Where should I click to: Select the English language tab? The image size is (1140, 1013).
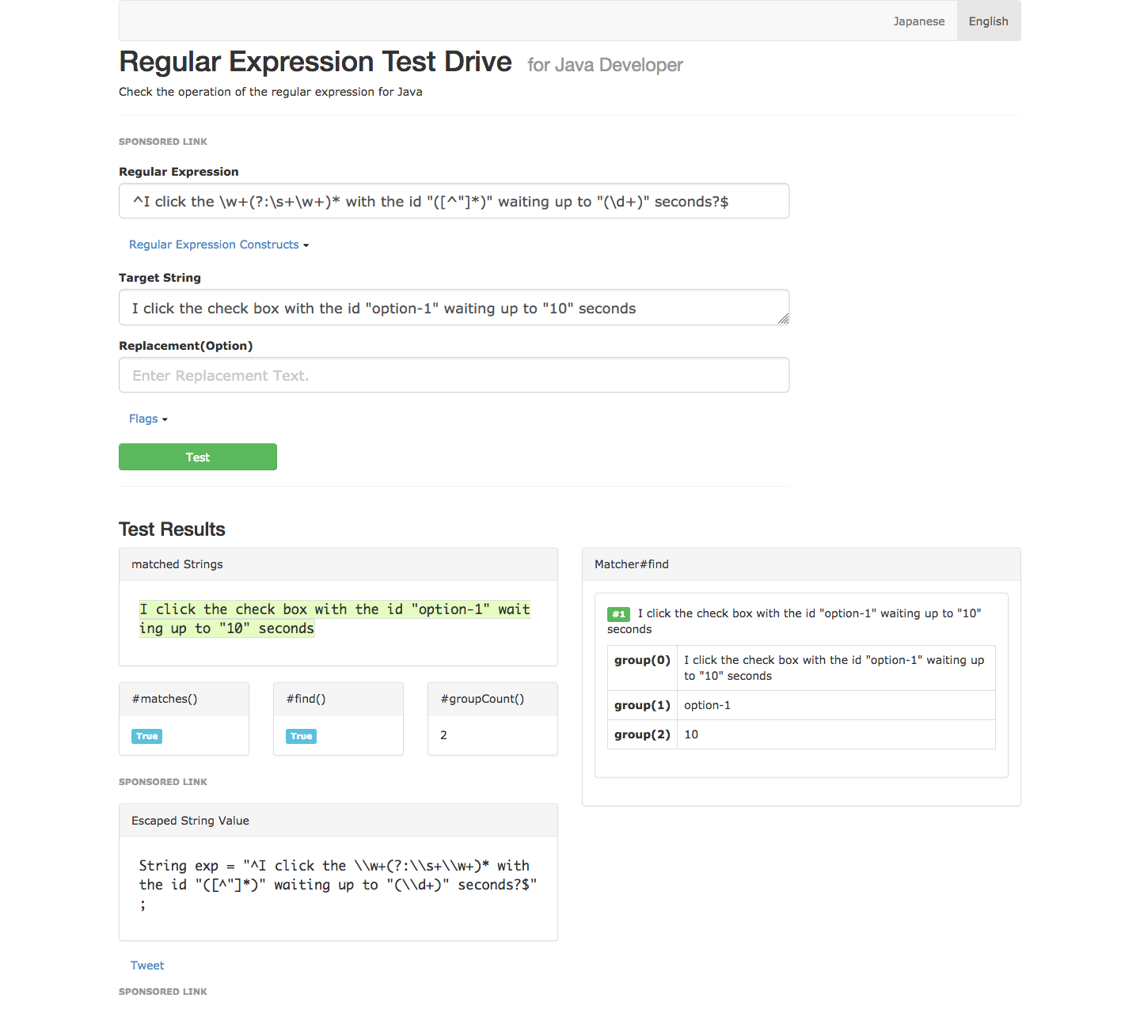(x=988, y=21)
